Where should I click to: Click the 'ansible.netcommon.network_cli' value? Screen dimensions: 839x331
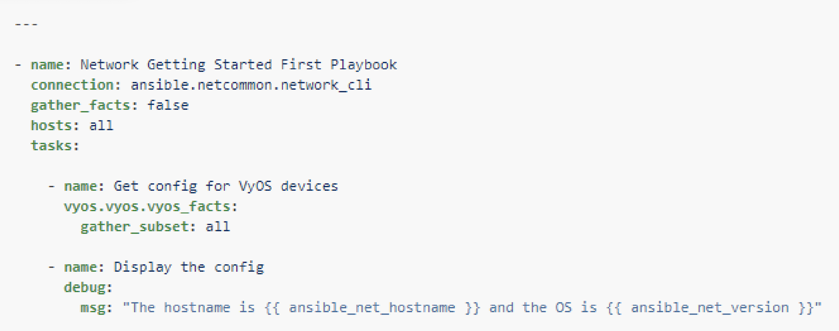click(x=251, y=85)
